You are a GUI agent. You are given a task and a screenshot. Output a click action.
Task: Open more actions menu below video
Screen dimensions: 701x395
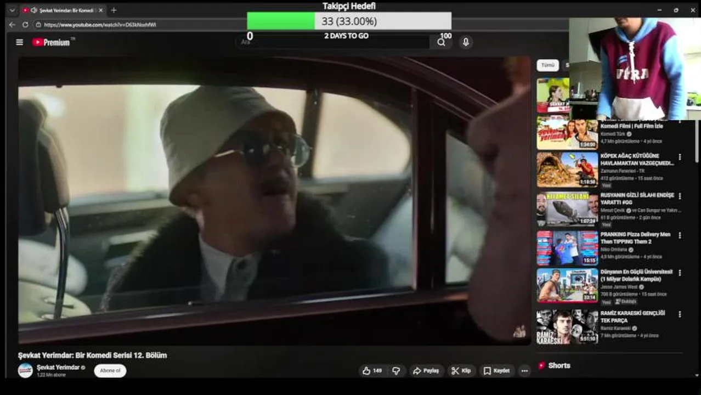click(524, 371)
